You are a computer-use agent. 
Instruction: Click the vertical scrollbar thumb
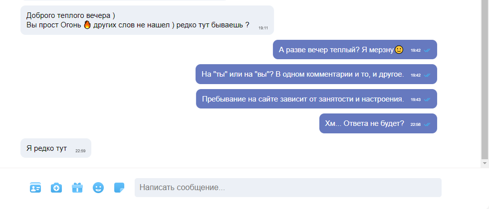point(485,80)
